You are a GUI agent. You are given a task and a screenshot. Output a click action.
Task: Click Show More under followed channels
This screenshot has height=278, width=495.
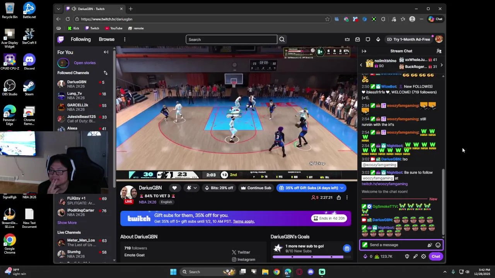pyautogui.click(x=67, y=223)
